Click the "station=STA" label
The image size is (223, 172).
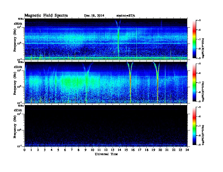(x=126, y=16)
